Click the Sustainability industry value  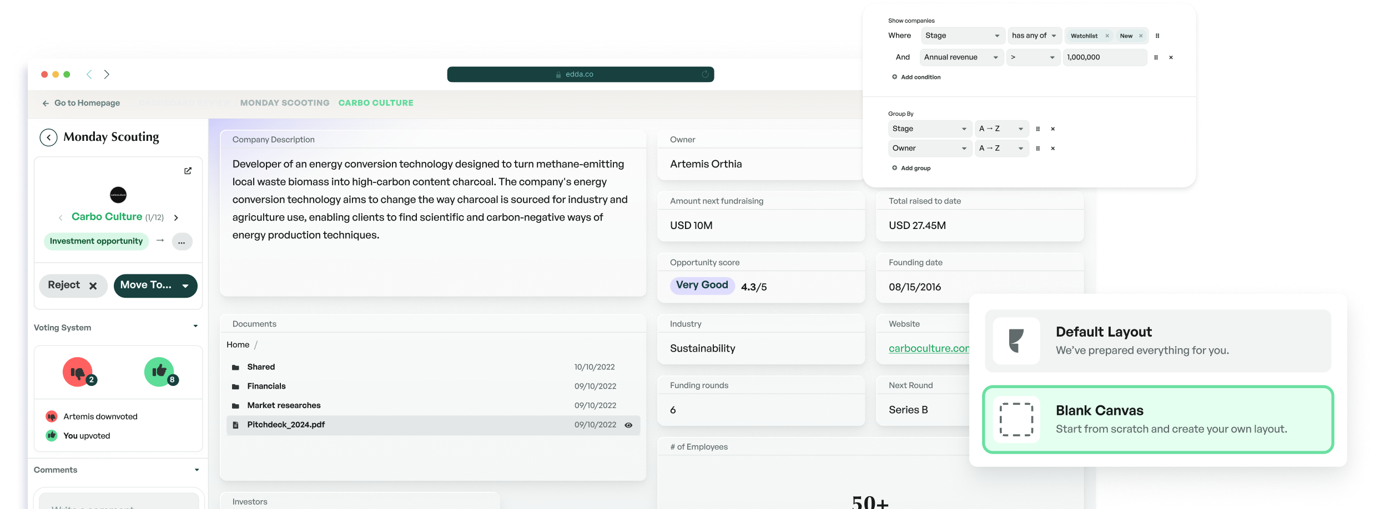pyautogui.click(x=702, y=348)
